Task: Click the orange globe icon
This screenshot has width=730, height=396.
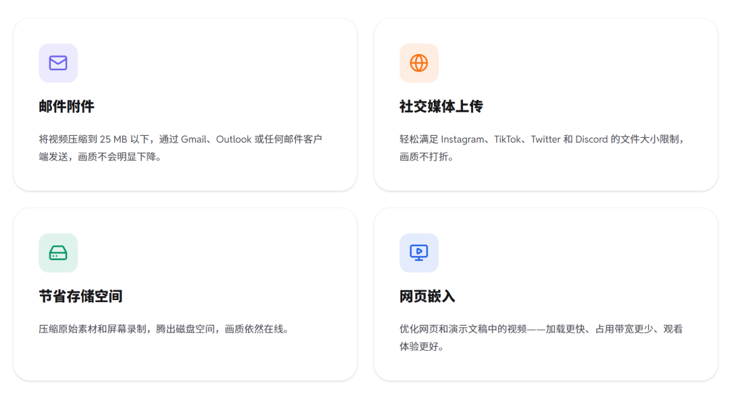Action: click(x=419, y=63)
